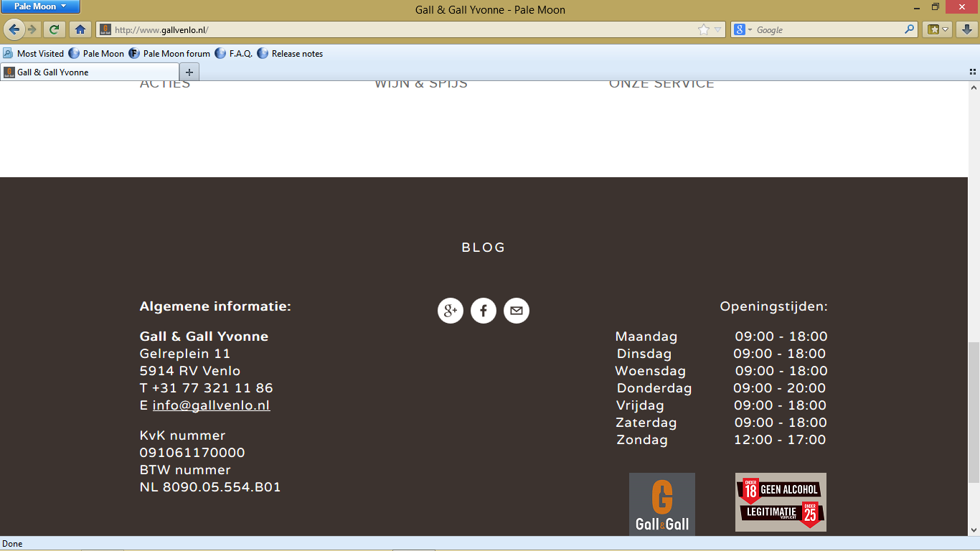Click the Geen Alcohol 18/25 badge image
The image size is (980, 551).
[781, 502]
